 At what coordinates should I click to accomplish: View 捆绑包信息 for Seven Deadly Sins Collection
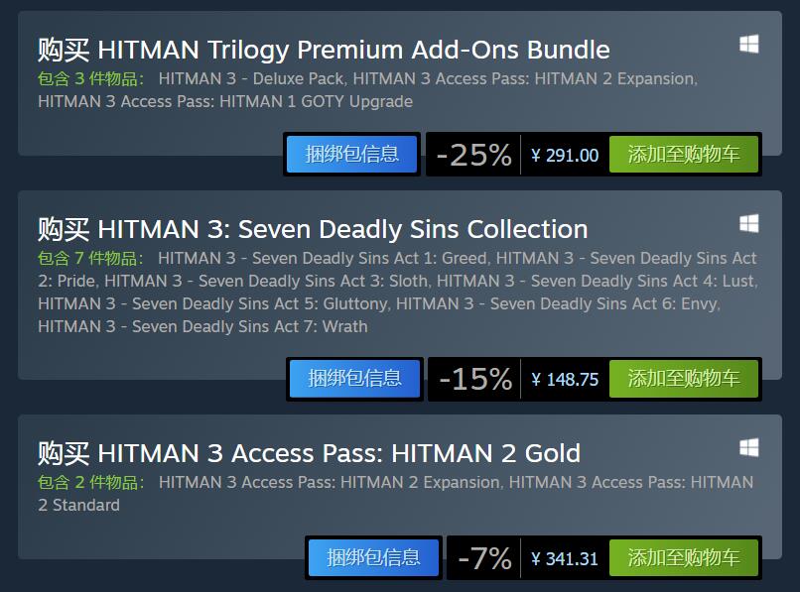(354, 379)
